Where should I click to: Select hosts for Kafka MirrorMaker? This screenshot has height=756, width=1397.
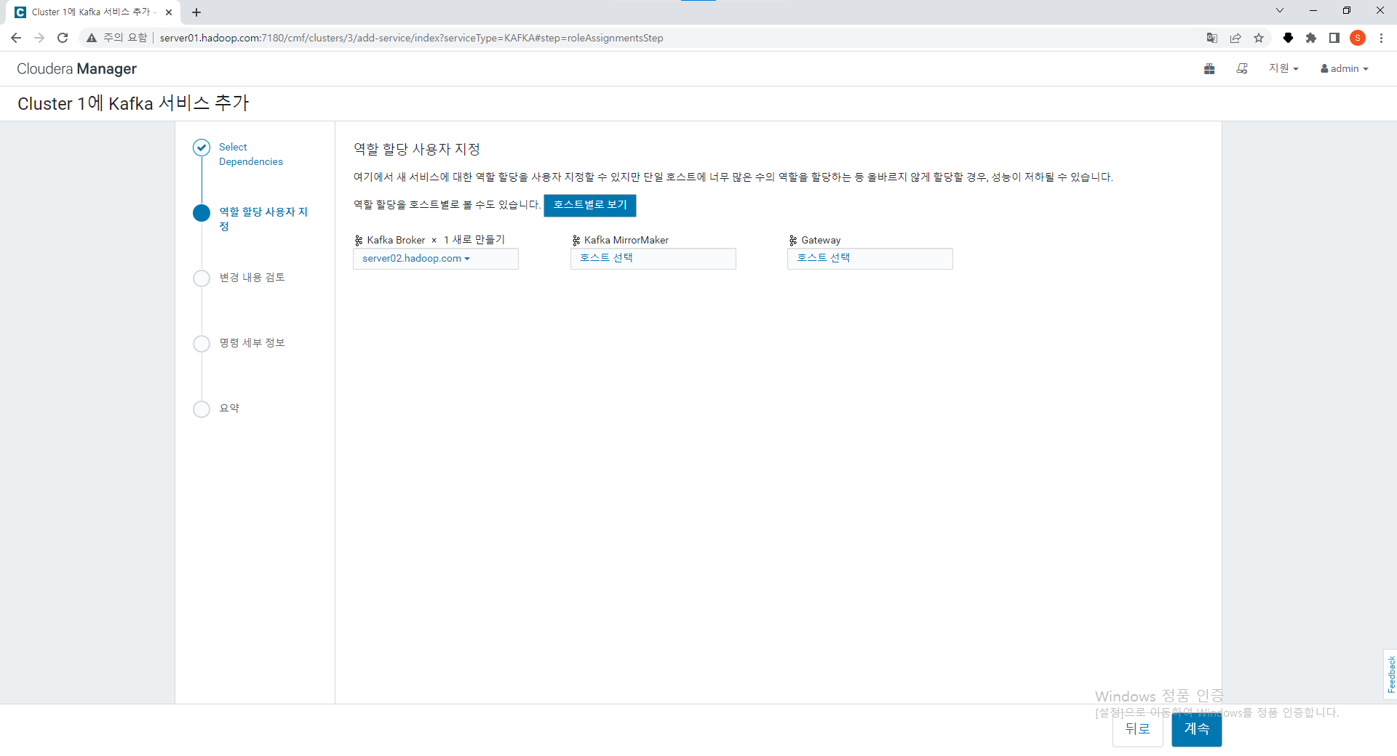[653, 259]
